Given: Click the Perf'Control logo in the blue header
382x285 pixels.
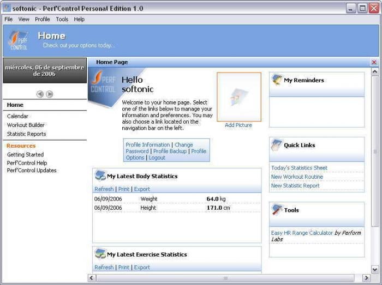Looking at the screenshot, I should coord(19,40).
